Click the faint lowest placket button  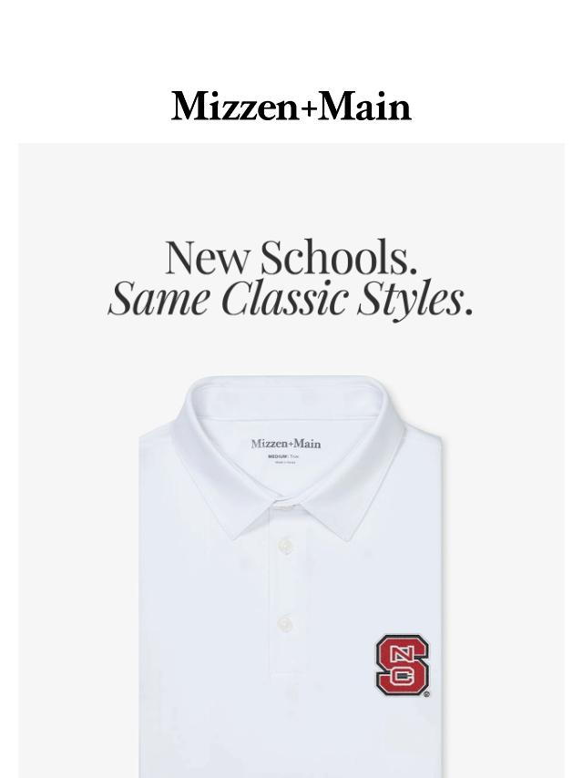(291, 694)
